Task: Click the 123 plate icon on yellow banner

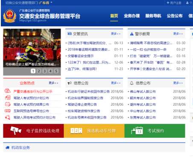Action: [x=76, y=131]
